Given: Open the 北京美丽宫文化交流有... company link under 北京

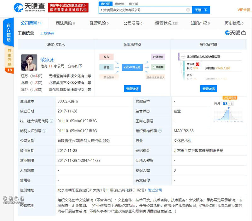Looking at the screenshot, I should click(70, 83).
